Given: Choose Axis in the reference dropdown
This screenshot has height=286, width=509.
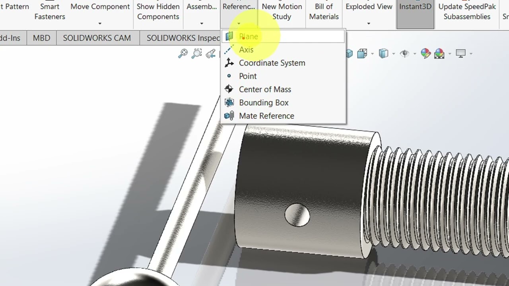Looking at the screenshot, I should click(283, 50).
